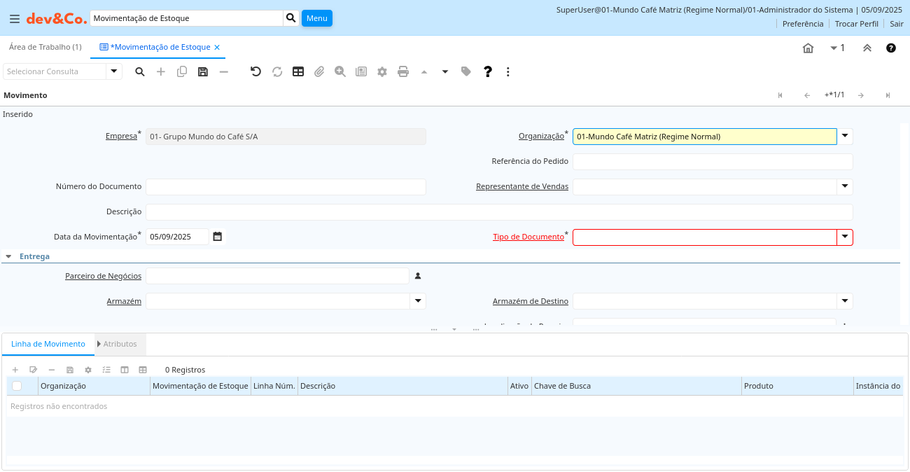
Task: Click the Save record icon in main toolbar
Action: tap(203, 71)
